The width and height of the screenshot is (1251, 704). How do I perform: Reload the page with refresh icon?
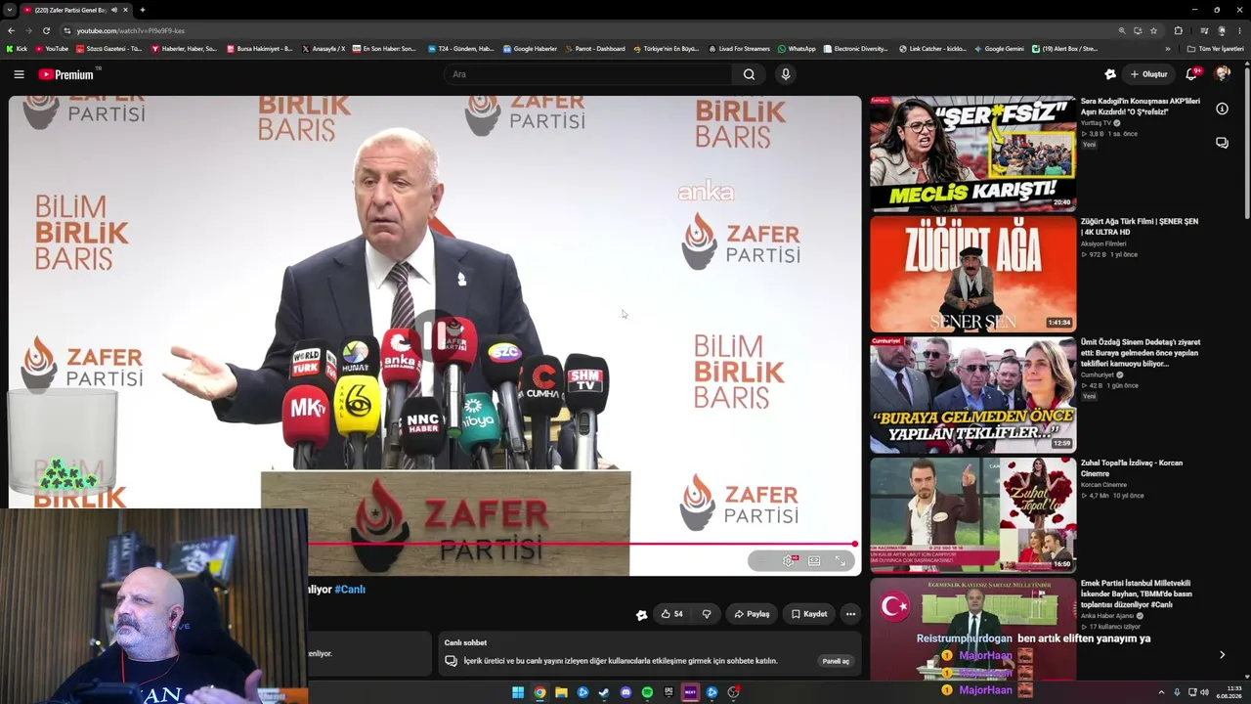[x=46, y=30]
